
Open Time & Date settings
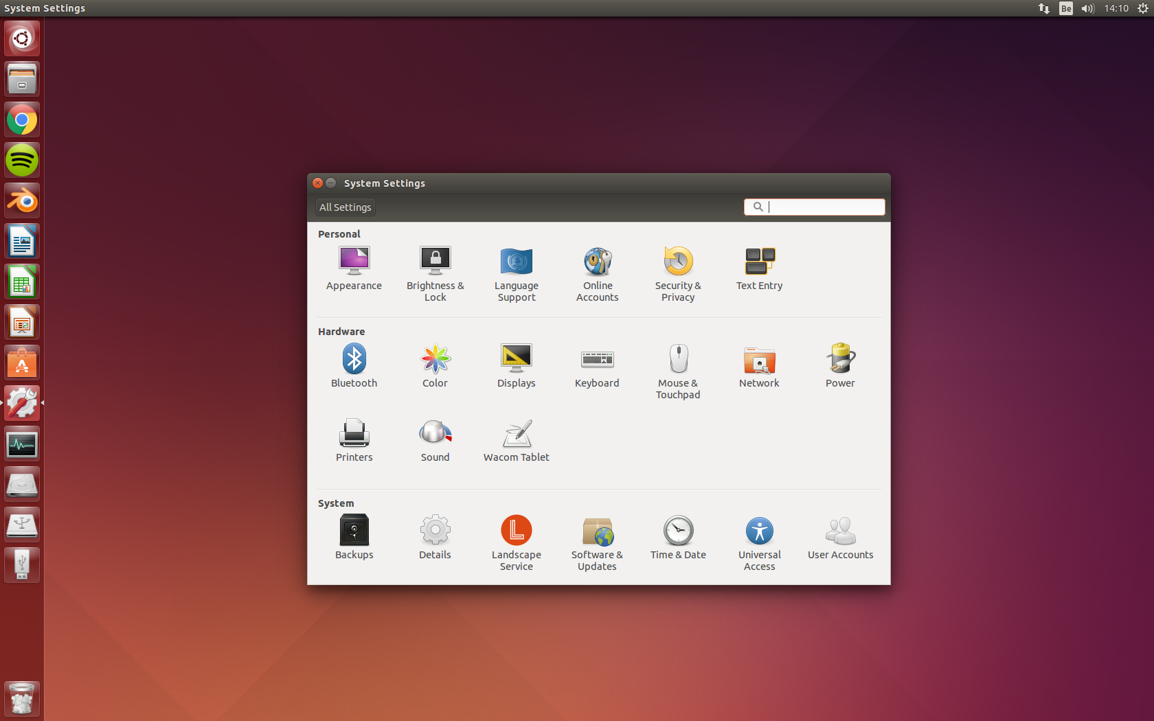(x=678, y=538)
